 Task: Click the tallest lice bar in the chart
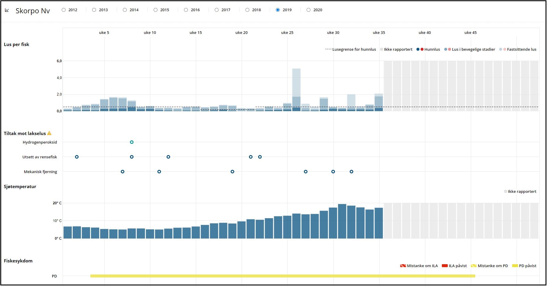(x=296, y=88)
